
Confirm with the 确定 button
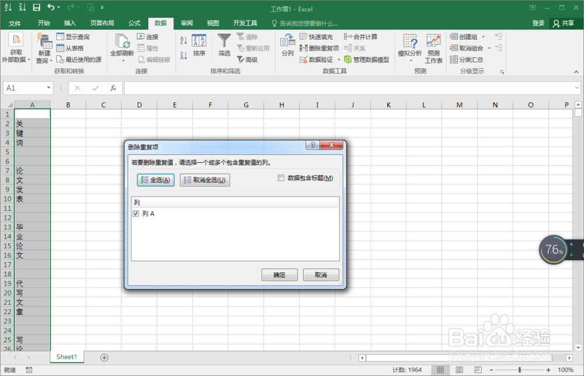tap(279, 274)
